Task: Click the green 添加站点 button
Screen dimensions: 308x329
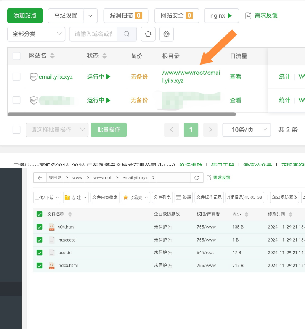Action: coord(25,16)
